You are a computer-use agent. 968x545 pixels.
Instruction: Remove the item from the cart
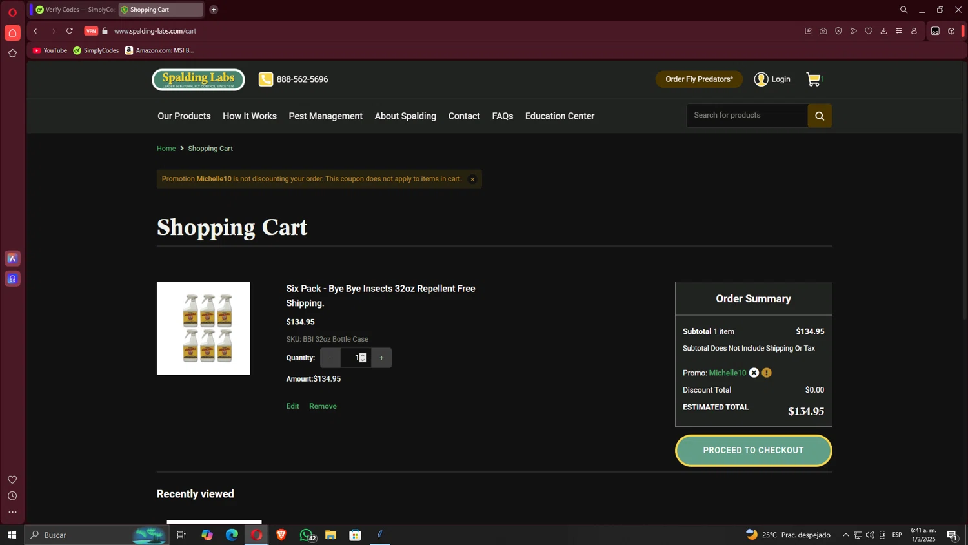(x=323, y=406)
